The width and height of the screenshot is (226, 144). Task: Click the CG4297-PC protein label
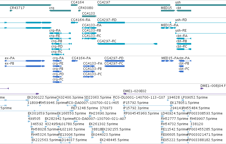(x=114, y=63)
